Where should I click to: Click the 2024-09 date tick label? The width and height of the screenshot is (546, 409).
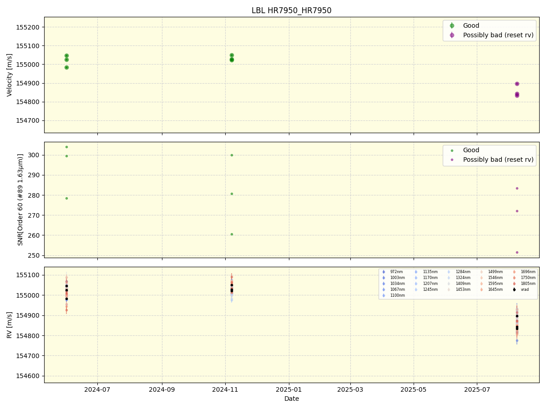pos(162,389)
